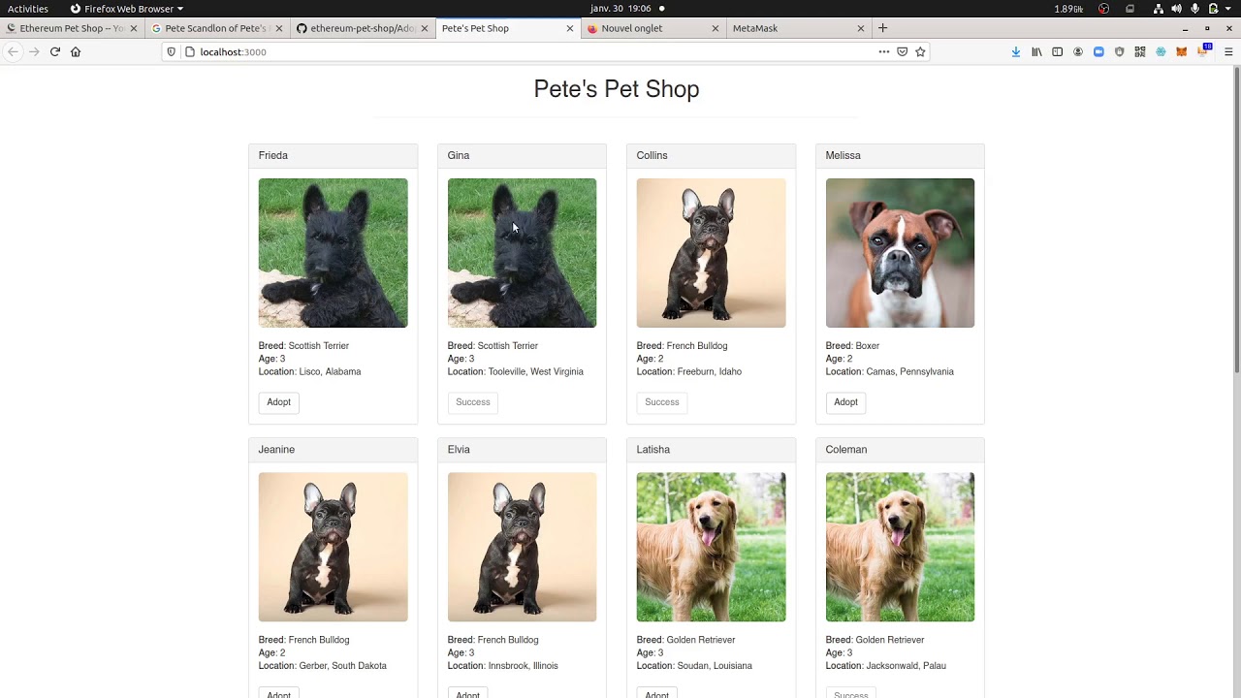The width and height of the screenshot is (1241, 698).
Task: Adopt Frieda the Scottish Terrier
Action: 278,402
